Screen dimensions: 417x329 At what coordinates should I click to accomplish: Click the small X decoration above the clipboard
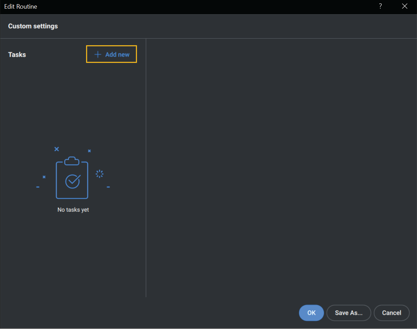point(56,149)
